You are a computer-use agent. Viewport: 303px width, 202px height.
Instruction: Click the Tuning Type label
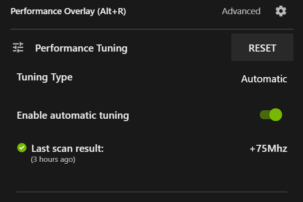click(x=45, y=77)
